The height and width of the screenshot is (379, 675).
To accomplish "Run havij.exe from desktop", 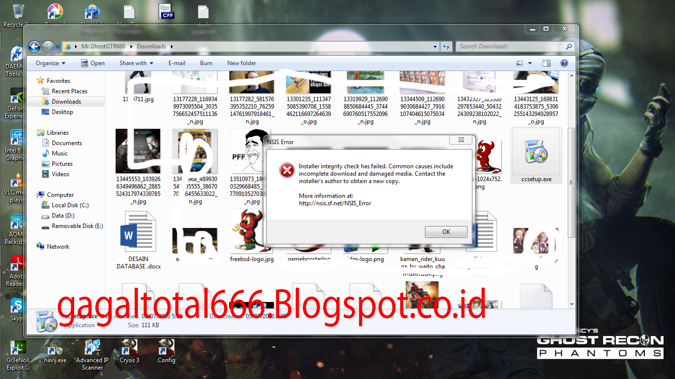I will point(55,349).
